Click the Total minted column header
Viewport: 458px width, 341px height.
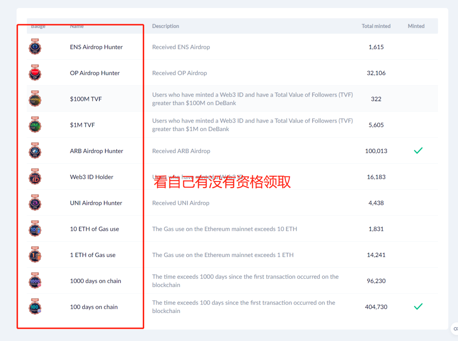(376, 26)
